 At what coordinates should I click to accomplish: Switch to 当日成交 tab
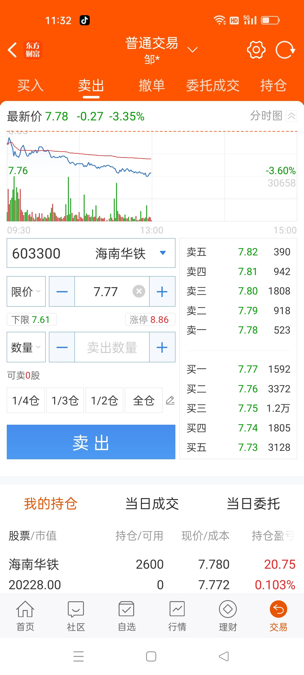coord(152,503)
